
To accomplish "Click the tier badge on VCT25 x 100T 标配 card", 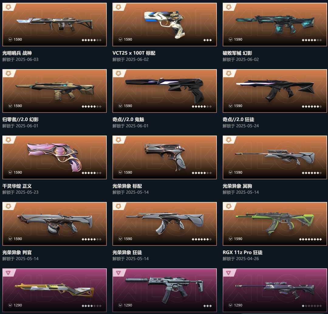I will click(118, 7).
